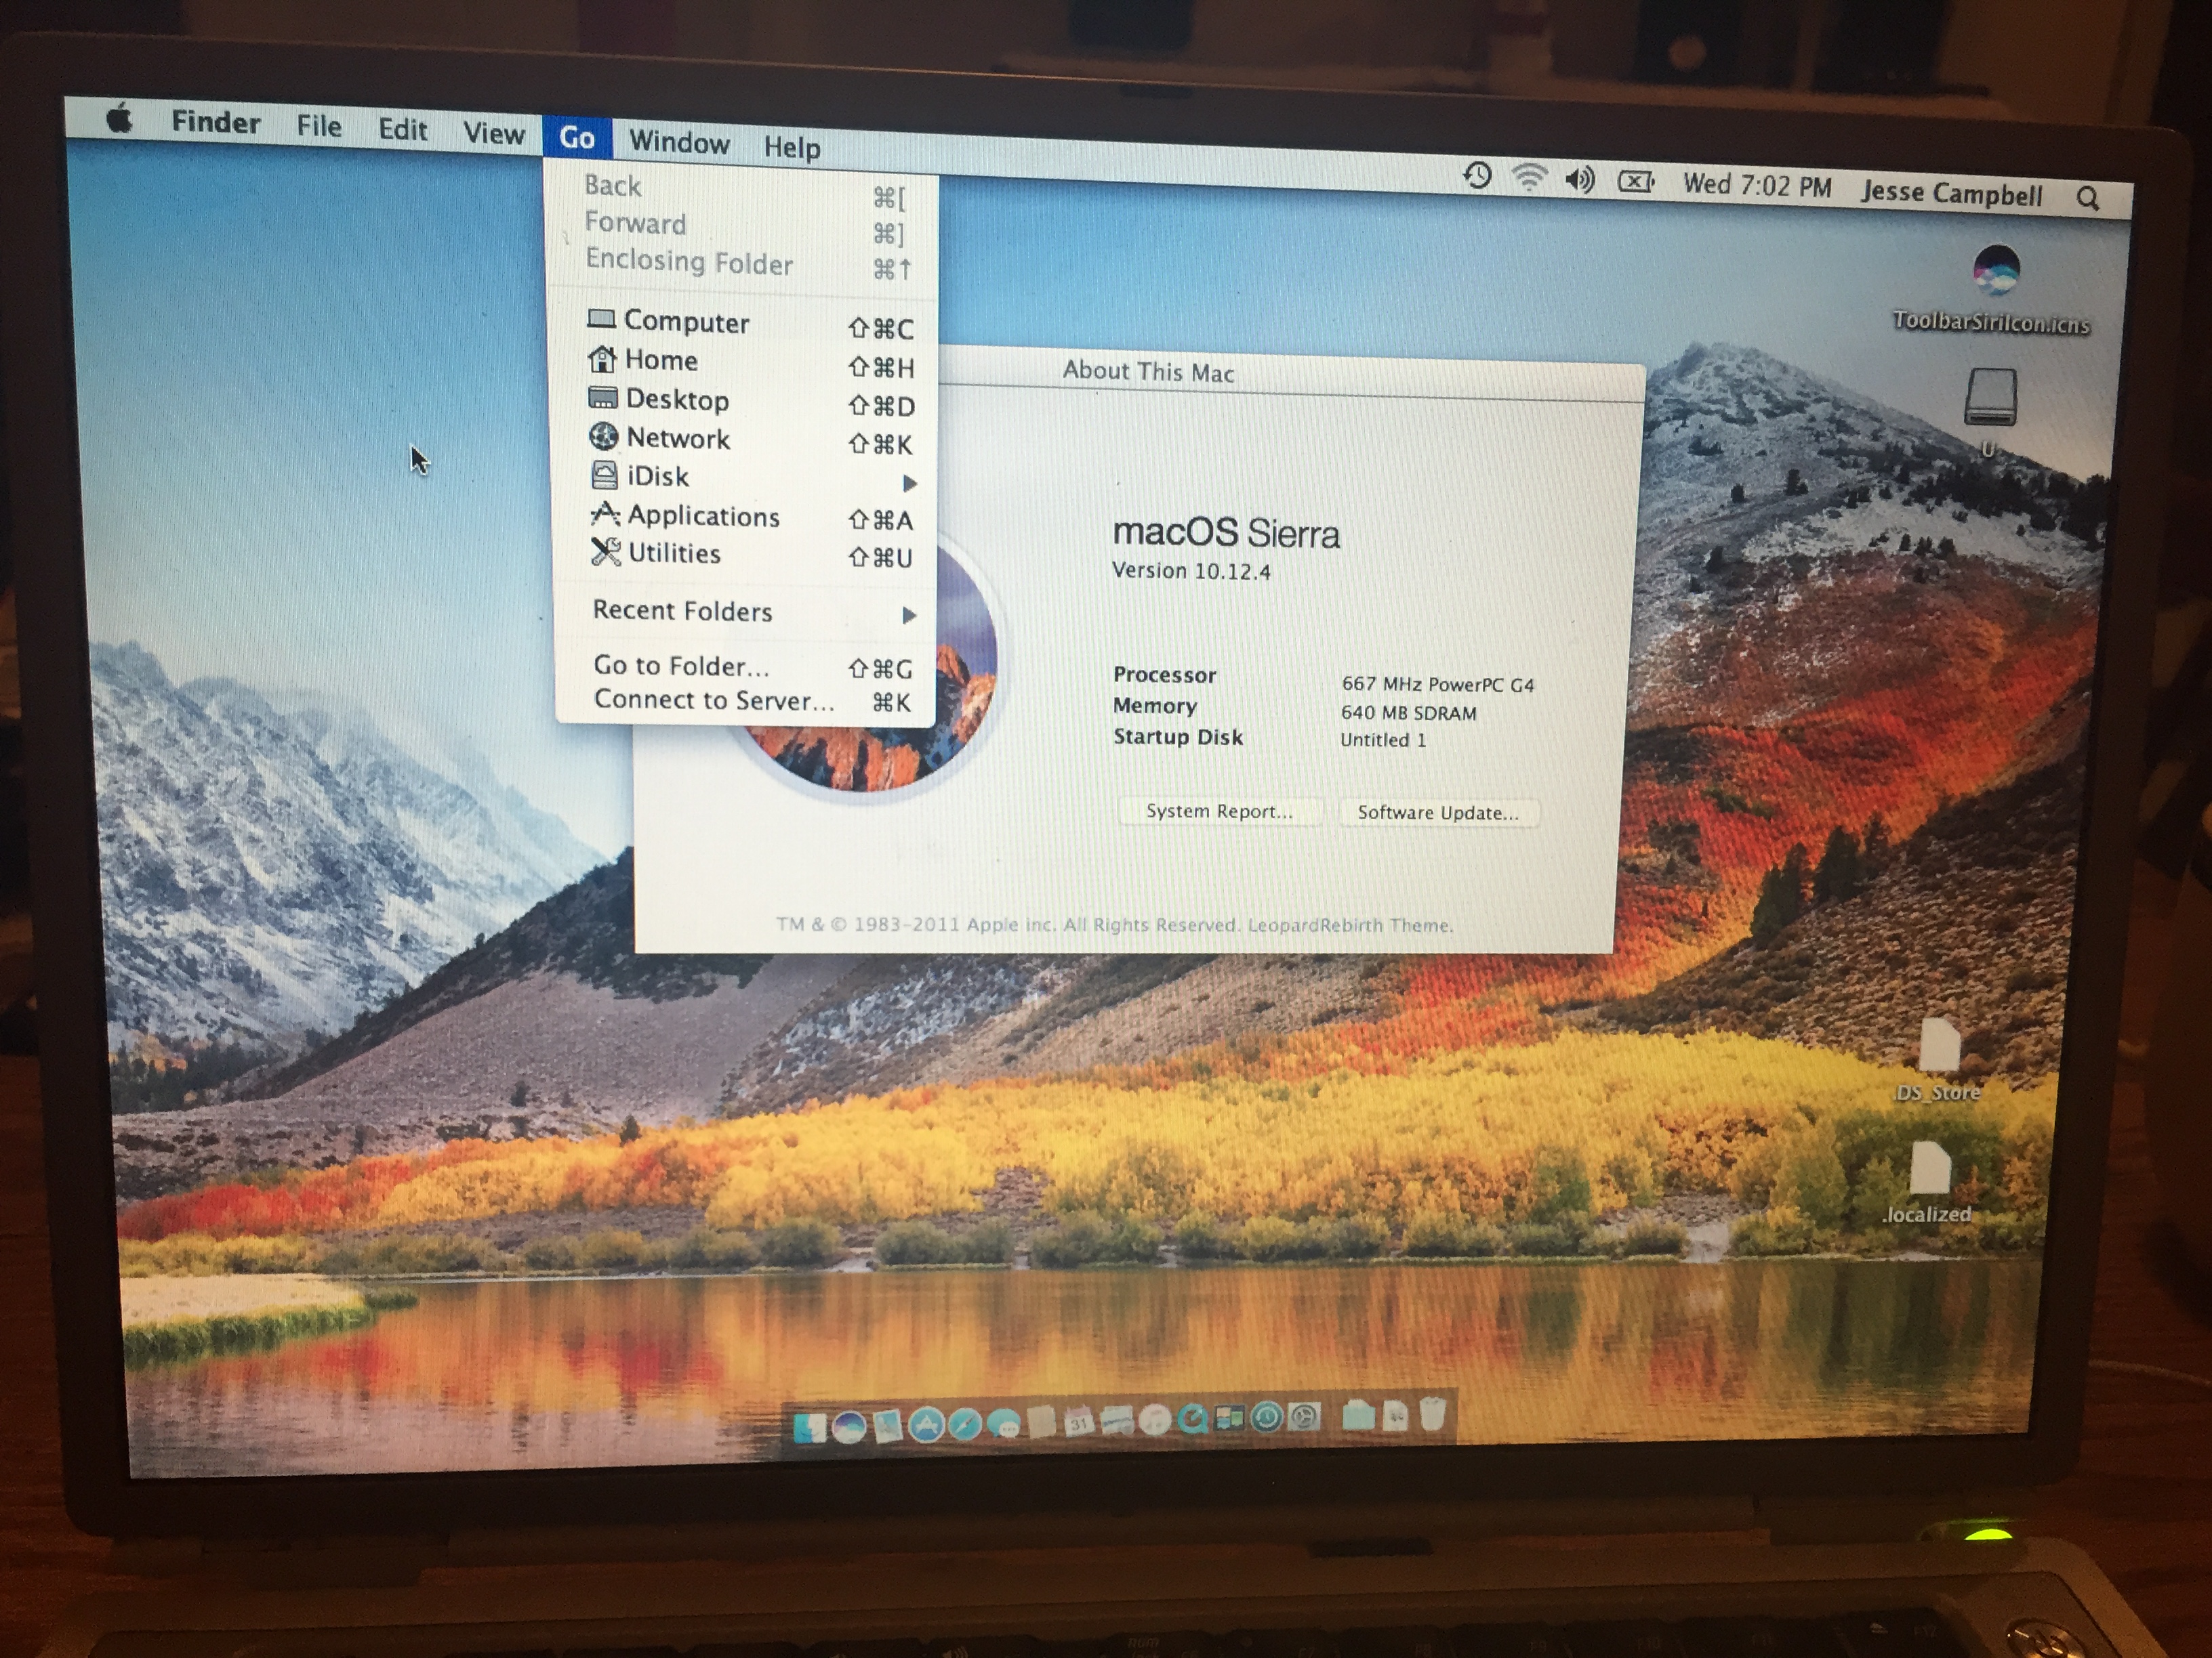
Task: Click Version 10.12.4 text
Action: coord(1191,571)
